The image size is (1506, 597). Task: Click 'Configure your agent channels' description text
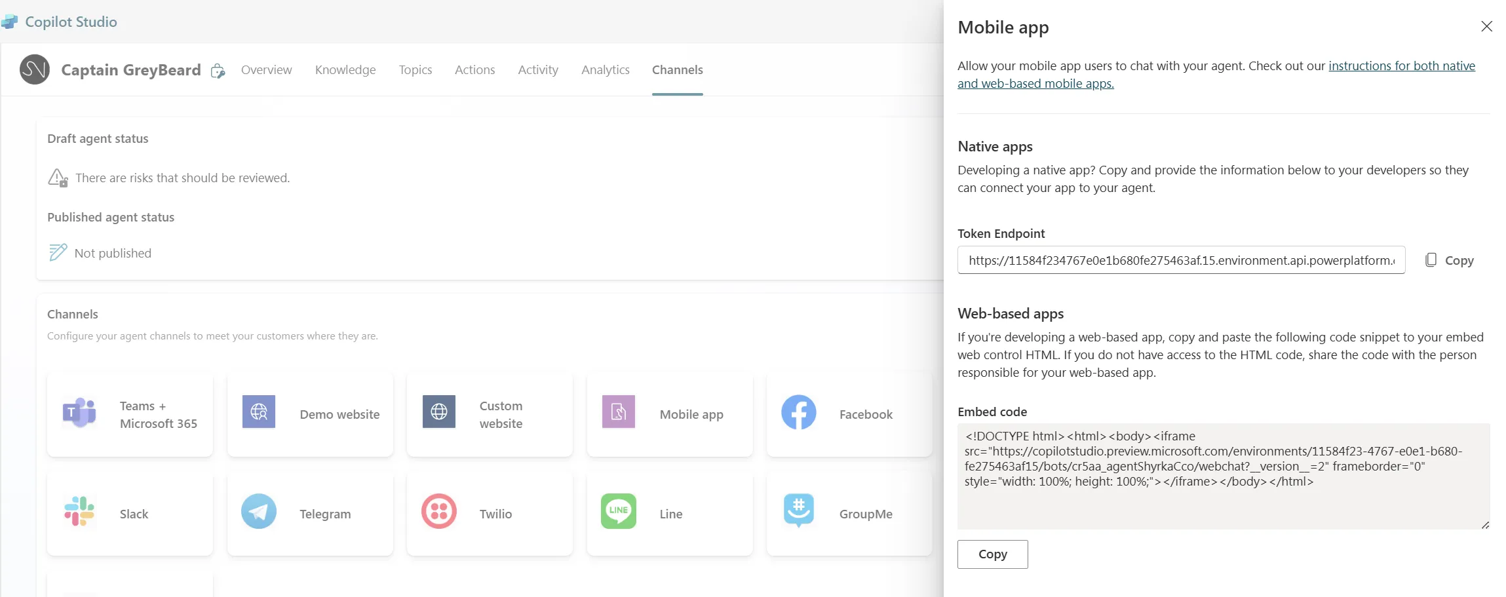[212, 336]
